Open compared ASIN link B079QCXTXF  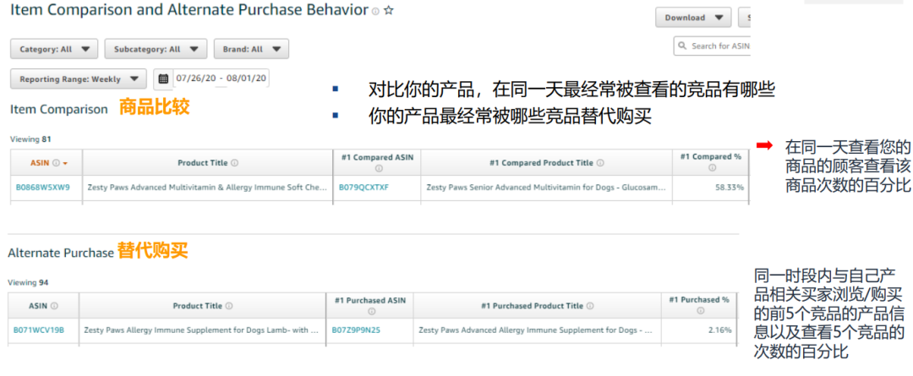pos(364,188)
